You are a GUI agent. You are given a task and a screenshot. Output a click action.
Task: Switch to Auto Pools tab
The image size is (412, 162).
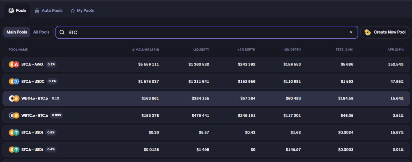coord(48,11)
